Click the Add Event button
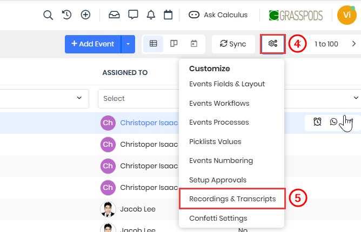 93,44
